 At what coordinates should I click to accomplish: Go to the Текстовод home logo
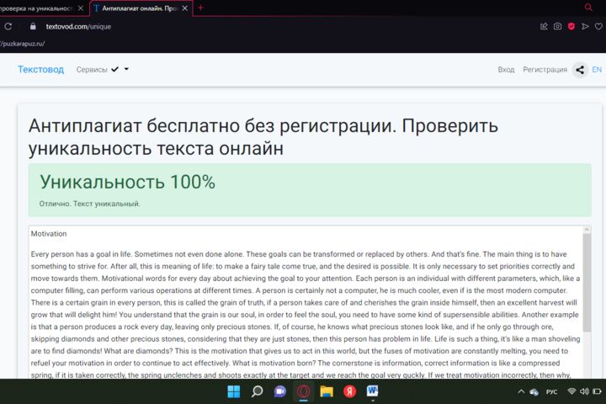click(x=40, y=70)
